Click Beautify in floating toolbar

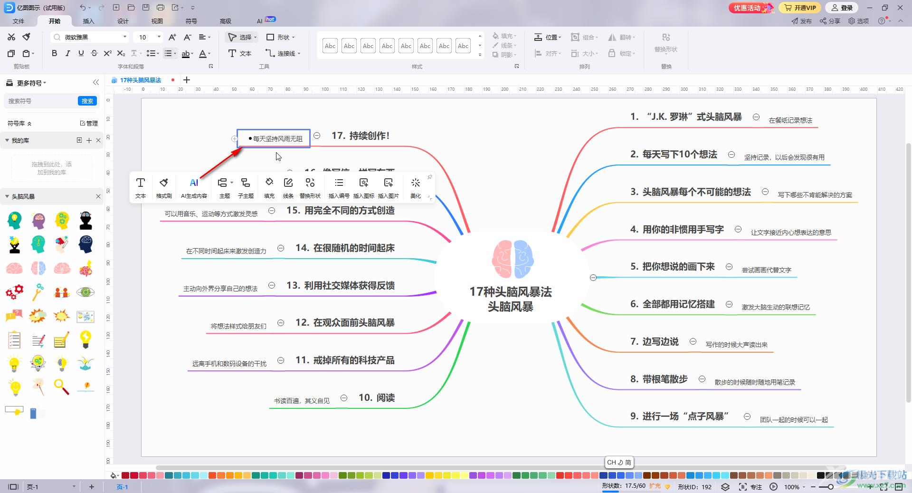416,187
